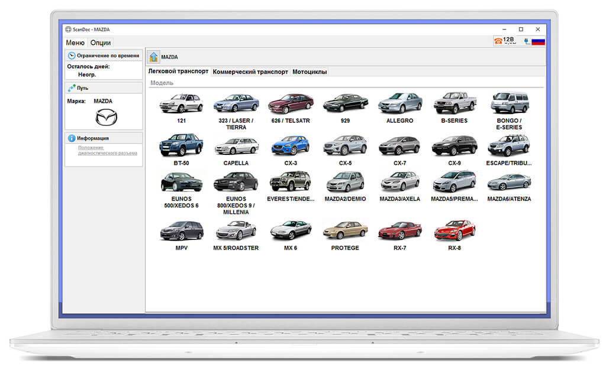Choose the red RX-8 model
This screenshot has width=606, height=370.
click(x=454, y=235)
